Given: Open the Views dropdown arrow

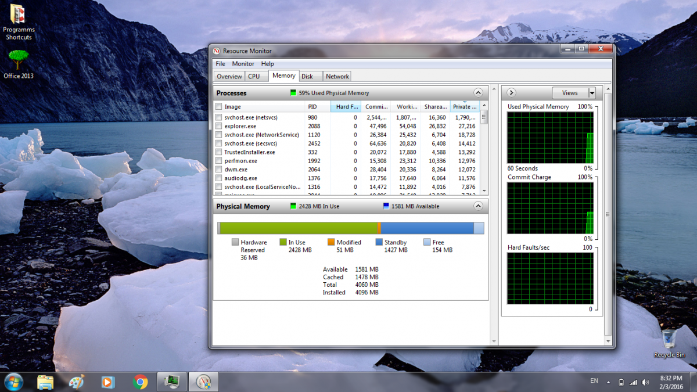Looking at the screenshot, I should (x=592, y=93).
